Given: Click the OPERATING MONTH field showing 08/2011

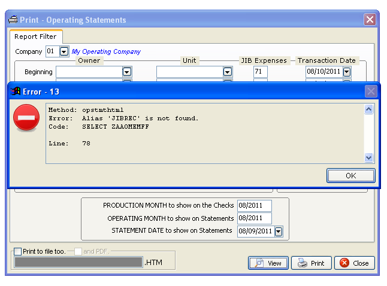Looking at the screenshot, I should coord(255,218).
